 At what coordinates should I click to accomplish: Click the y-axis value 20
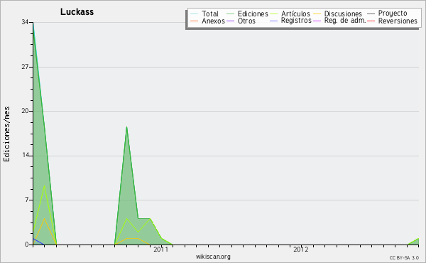pos(25,111)
